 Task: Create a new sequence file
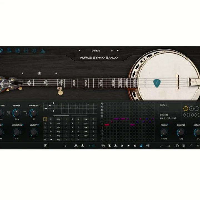[177, 146]
